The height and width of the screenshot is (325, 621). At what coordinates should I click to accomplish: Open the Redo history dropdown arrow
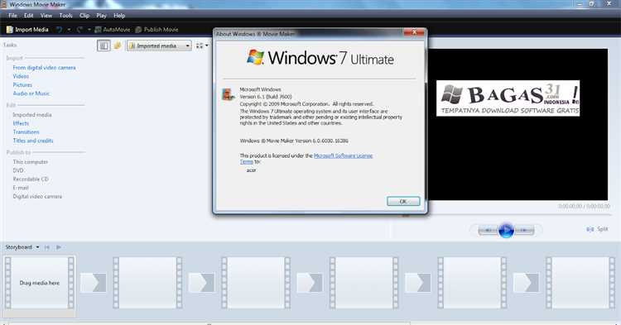(89, 30)
